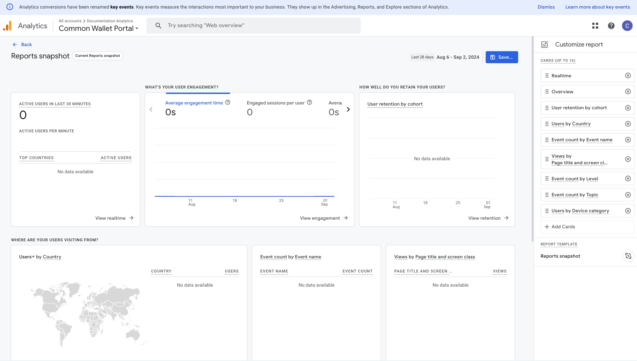This screenshot has width=637, height=361.
Task: Click the user account avatar
Action: (627, 26)
